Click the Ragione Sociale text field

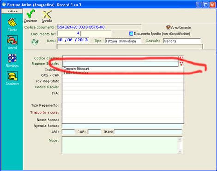click(120, 64)
